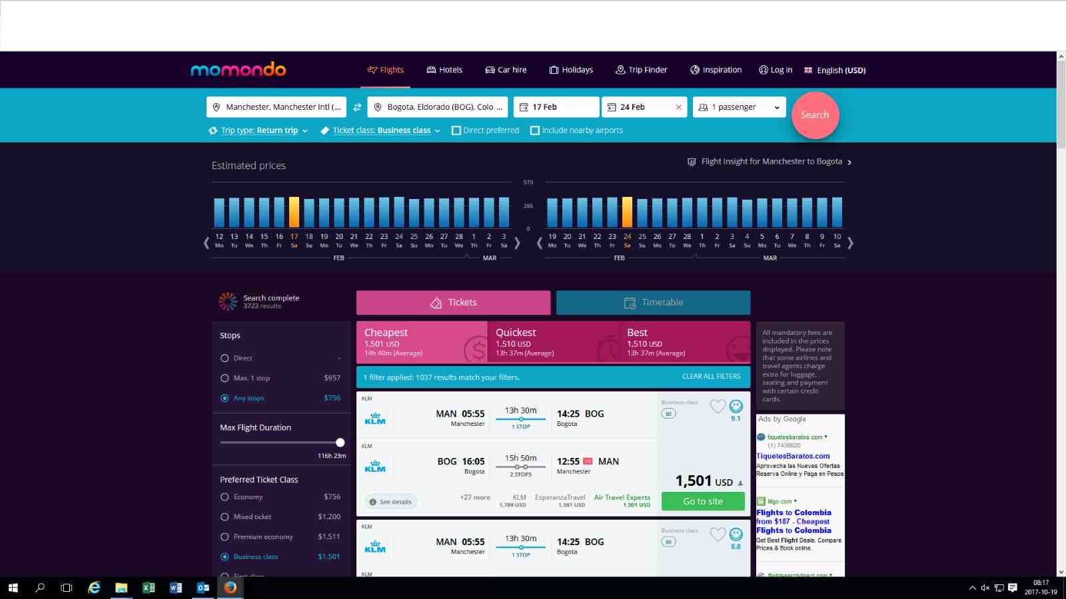Expand the +27 more price offers

pyautogui.click(x=475, y=497)
